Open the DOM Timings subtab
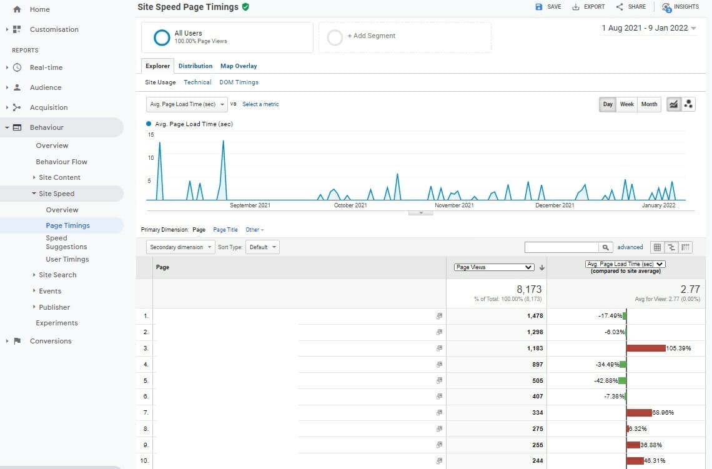 click(x=239, y=82)
